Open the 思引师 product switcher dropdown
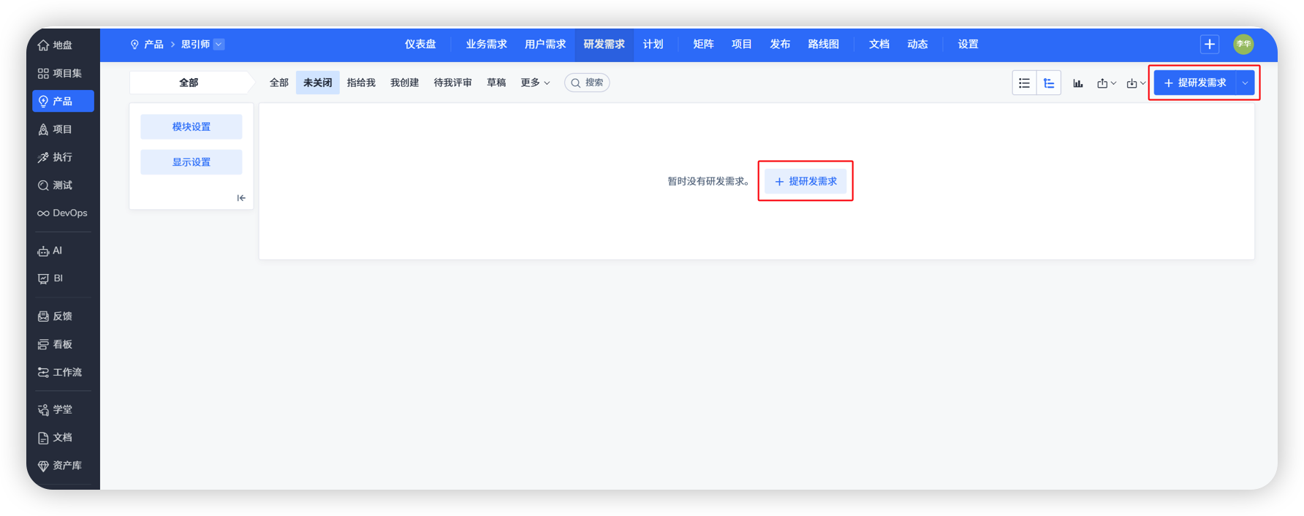 click(219, 45)
